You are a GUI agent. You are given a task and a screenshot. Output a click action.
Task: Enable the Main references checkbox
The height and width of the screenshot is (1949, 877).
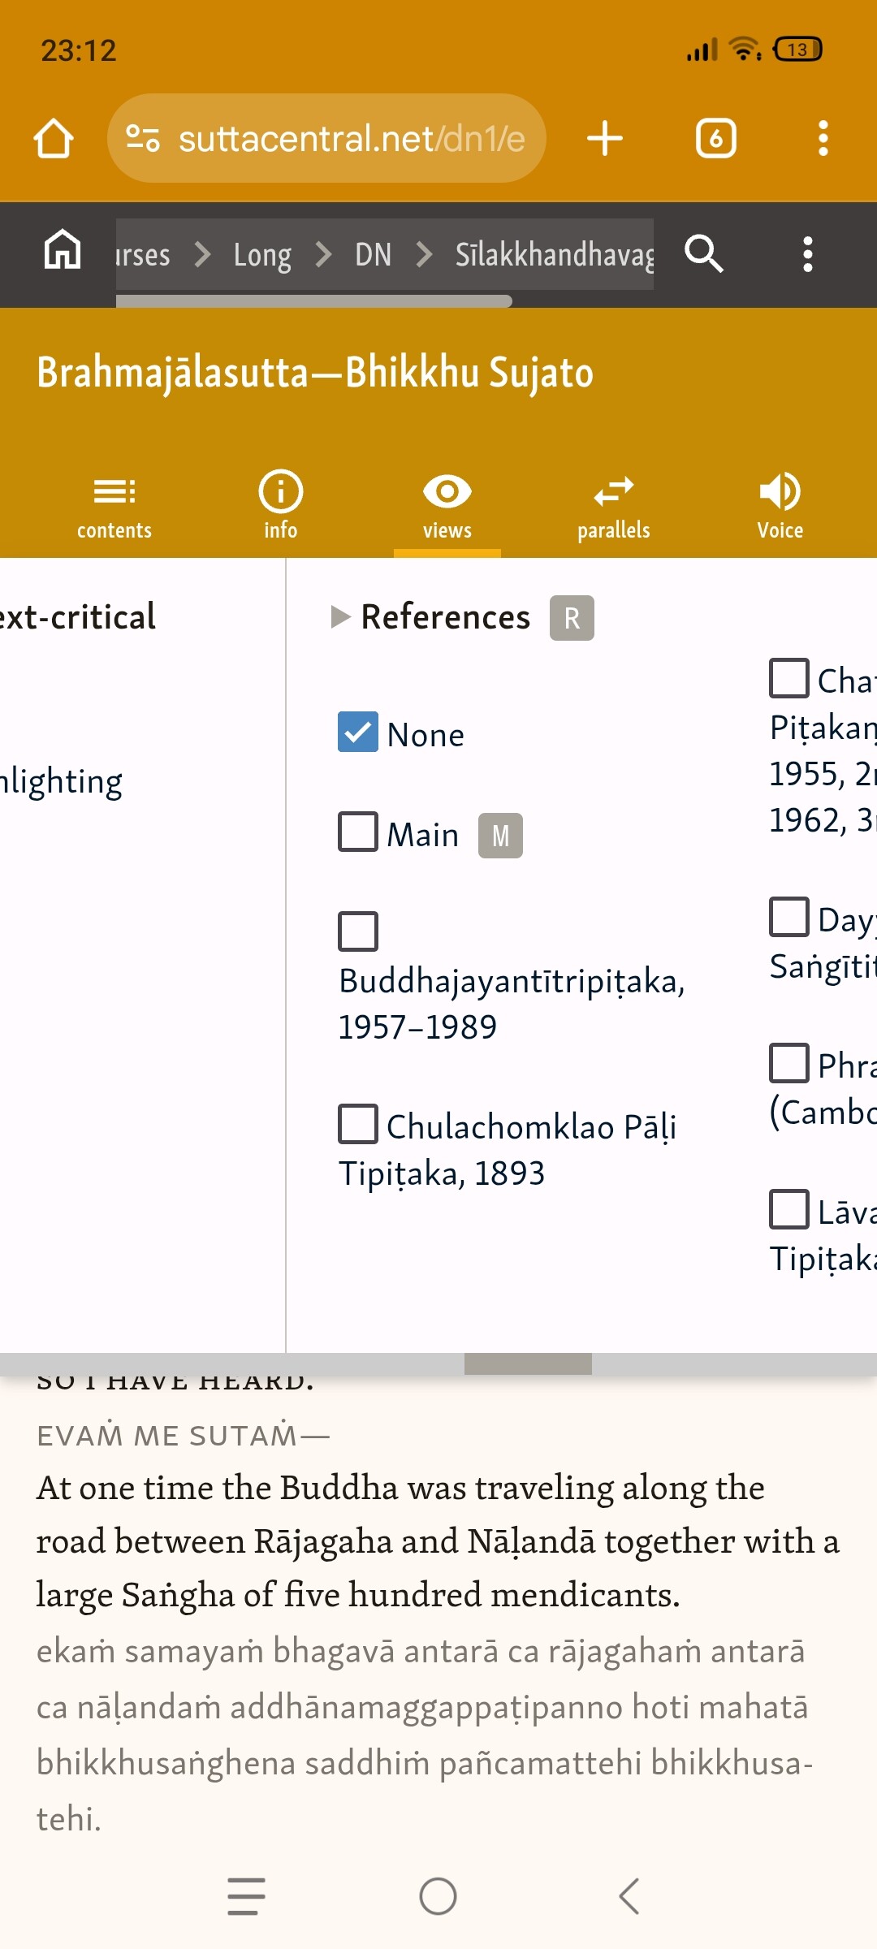click(358, 832)
